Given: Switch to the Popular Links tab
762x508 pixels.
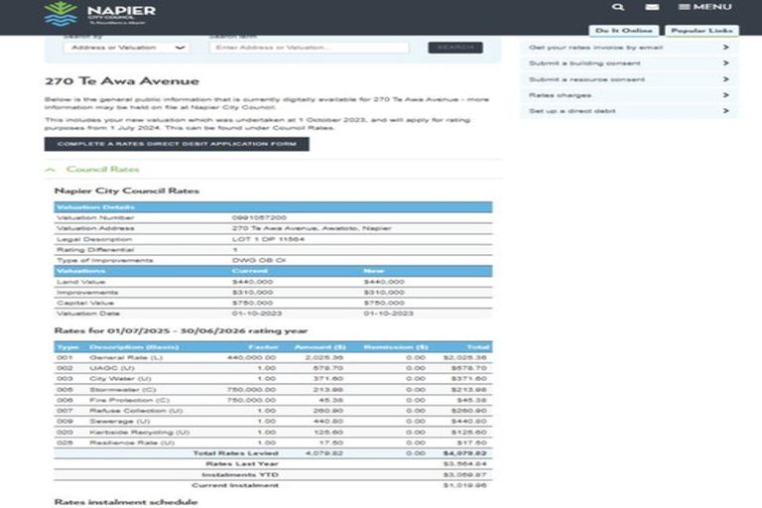Looking at the screenshot, I should tap(698, 31).
